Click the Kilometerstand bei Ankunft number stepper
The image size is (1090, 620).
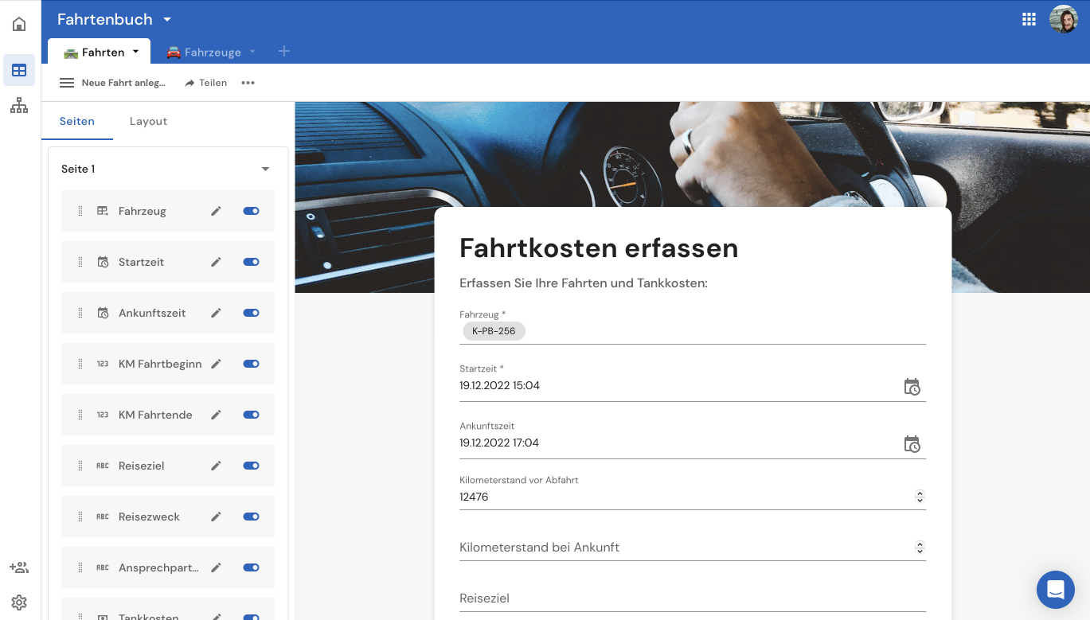point(920,548)
